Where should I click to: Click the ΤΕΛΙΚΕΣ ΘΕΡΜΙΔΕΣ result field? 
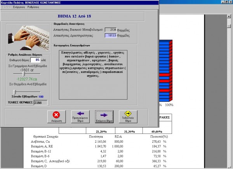pos(39,102)
